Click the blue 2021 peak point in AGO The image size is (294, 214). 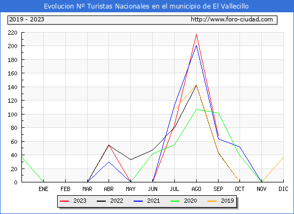(x=196, y=45)
